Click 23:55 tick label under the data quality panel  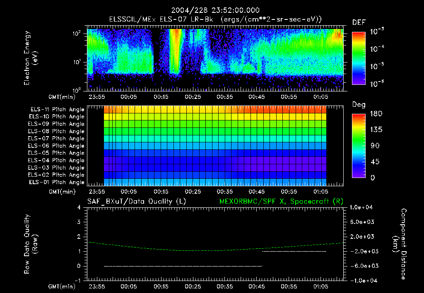[97, 286]
